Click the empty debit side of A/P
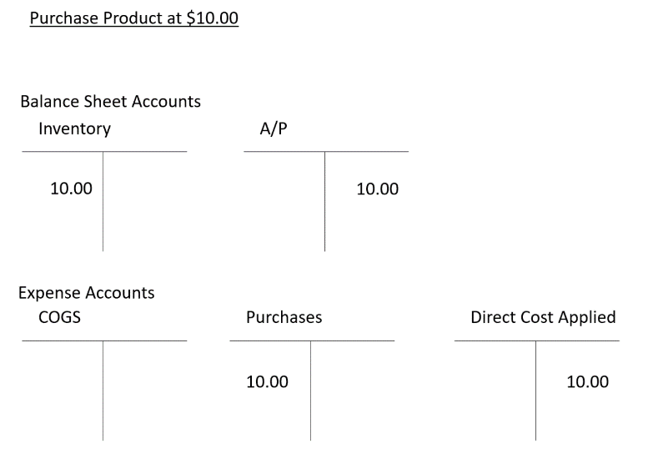The width and height of the screenshot is (648, 469). 284,200
